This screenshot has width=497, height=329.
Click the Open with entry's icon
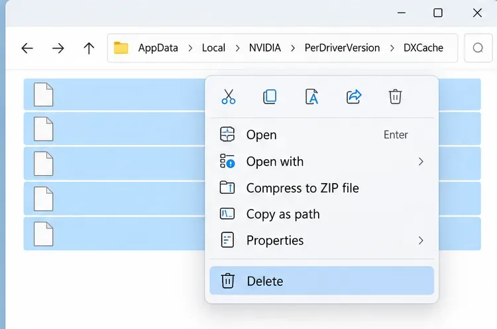[x=227, y=161]
